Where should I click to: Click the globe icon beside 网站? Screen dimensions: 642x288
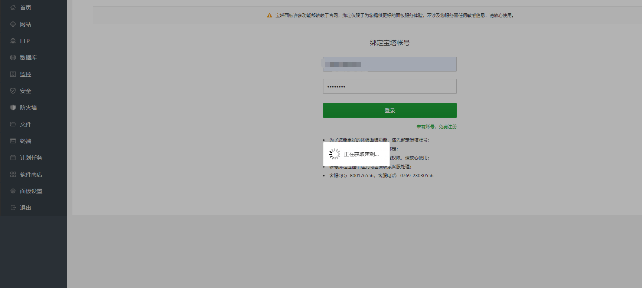click(x=13, y=24)
